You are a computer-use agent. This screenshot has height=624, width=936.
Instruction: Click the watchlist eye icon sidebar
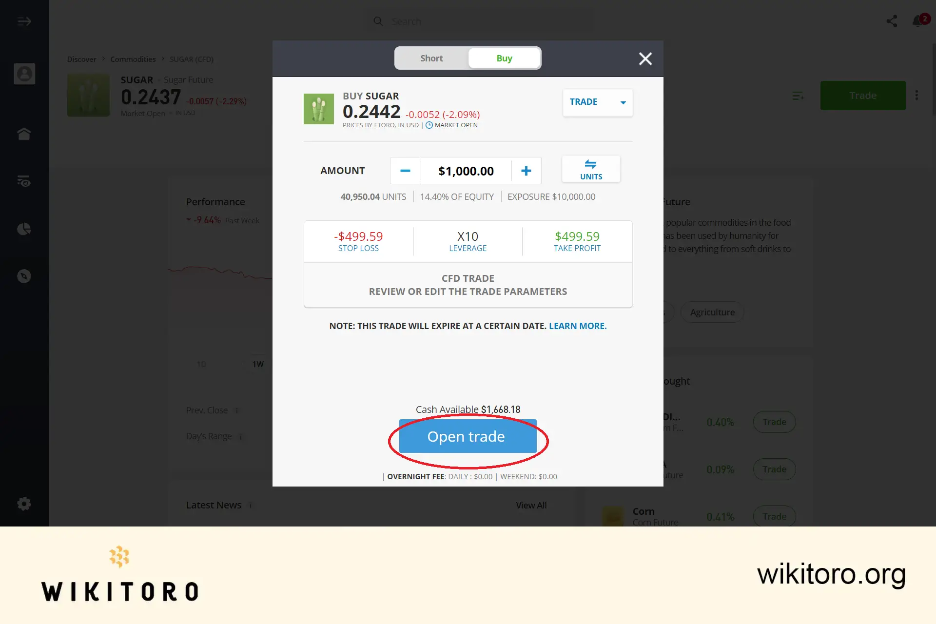coord(24,181)
